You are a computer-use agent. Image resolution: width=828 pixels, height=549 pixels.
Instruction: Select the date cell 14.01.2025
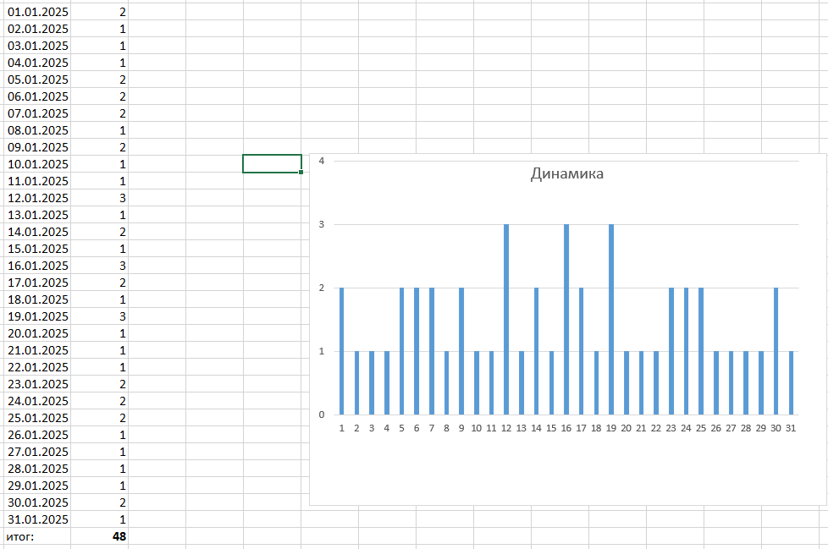pyautogui.click(x=37, y=232)
